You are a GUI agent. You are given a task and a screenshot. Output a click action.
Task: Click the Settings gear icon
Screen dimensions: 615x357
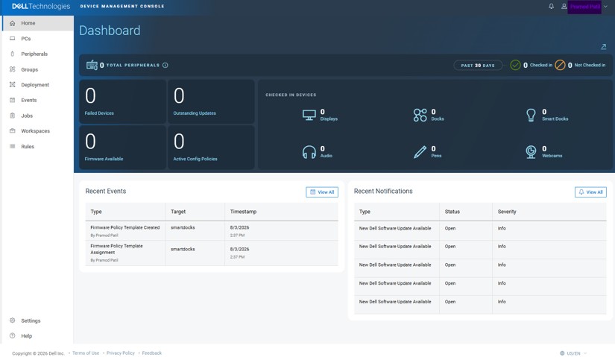pos(13,320)
